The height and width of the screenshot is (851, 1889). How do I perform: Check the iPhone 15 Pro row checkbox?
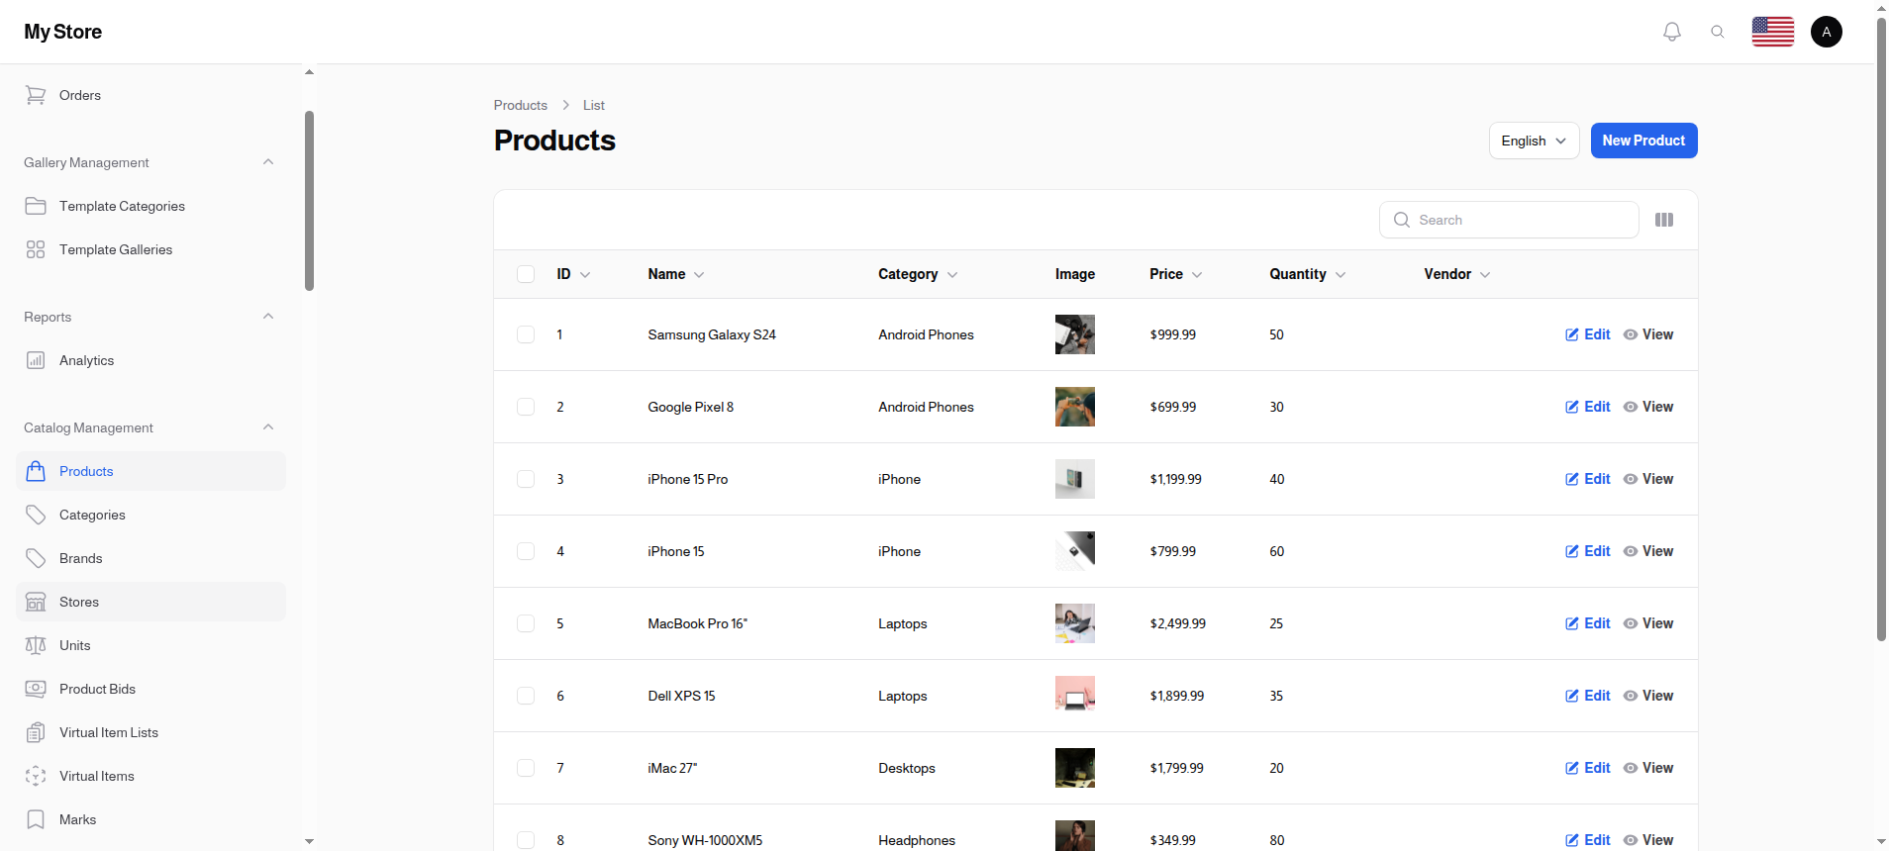tap(526, 479)
